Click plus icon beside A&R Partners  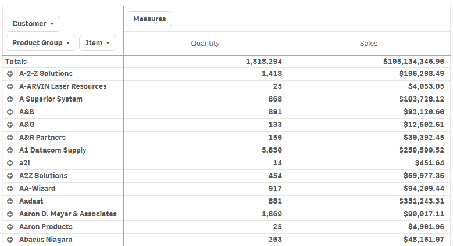10,138
